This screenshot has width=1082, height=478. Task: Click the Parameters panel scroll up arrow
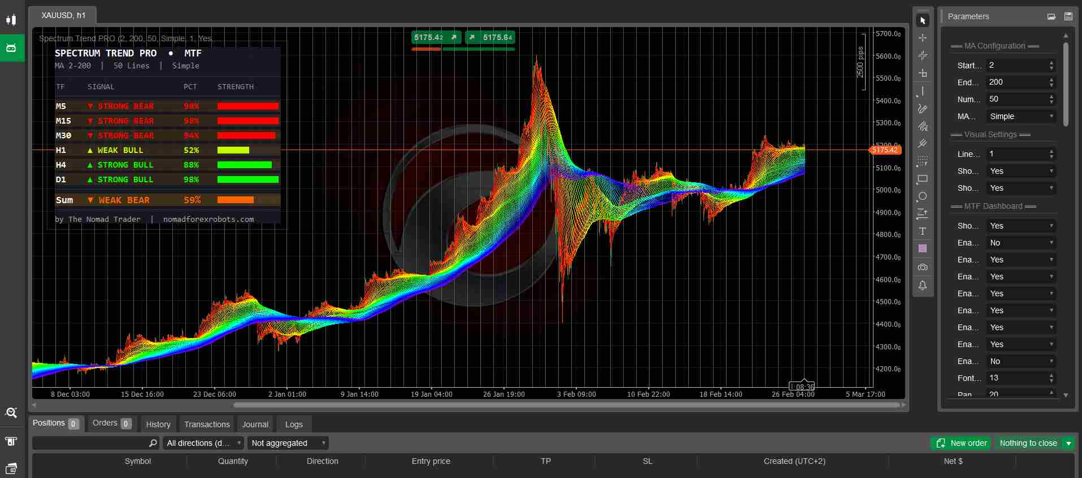[1066, 36]
